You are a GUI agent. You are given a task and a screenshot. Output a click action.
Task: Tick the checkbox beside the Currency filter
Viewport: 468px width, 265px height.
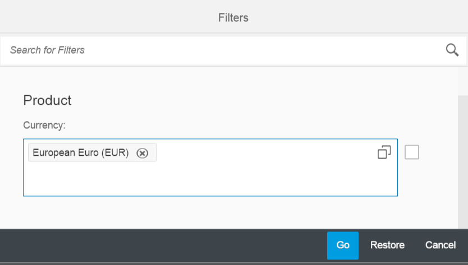(412, 152)
